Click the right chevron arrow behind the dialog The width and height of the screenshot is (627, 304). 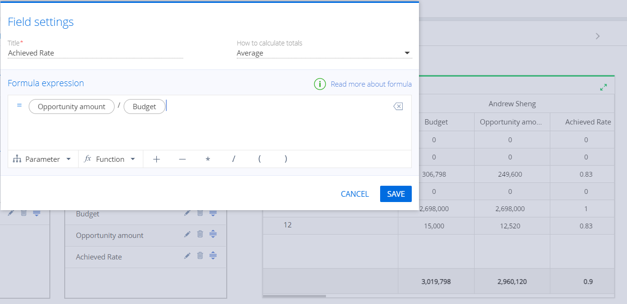(597, 36)
